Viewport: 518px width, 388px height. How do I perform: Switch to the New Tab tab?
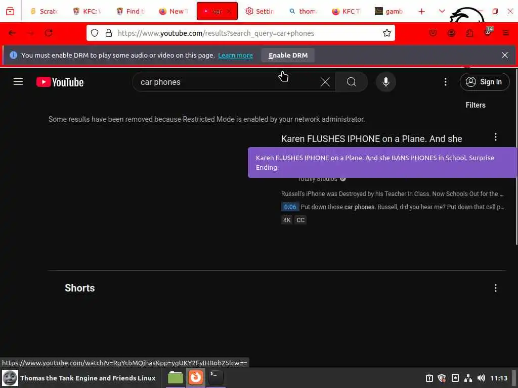(174, 11)
